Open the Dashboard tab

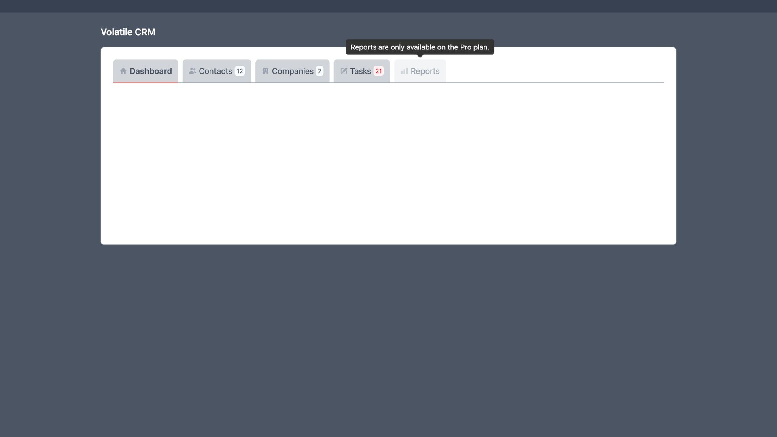[x=146, y=71]
